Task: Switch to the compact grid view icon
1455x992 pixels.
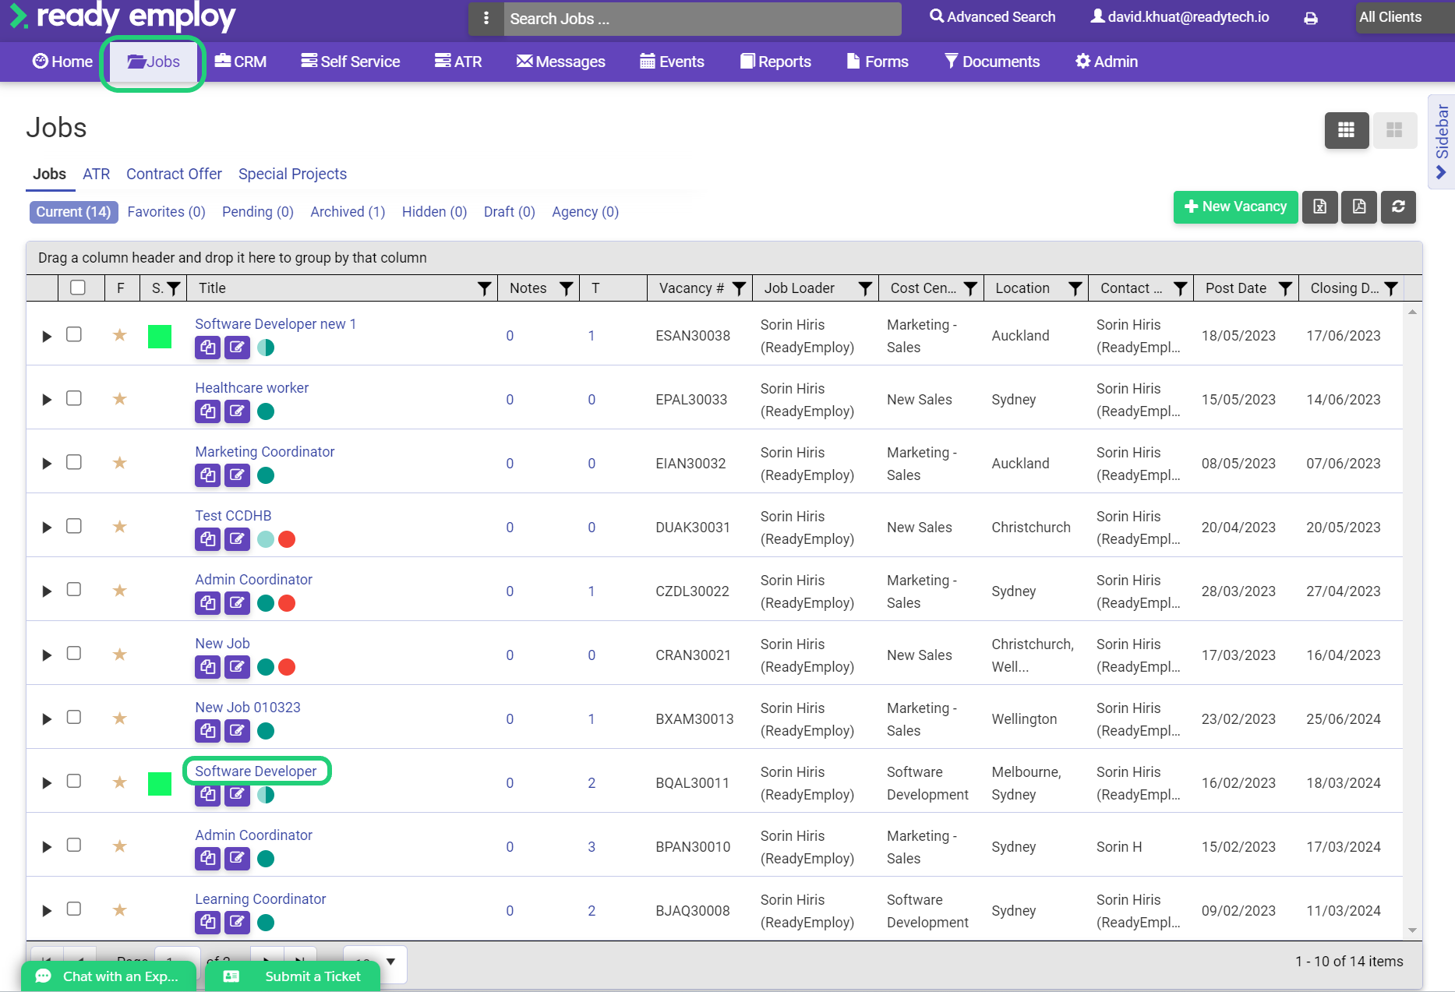Action: [x=1346, y=130]
